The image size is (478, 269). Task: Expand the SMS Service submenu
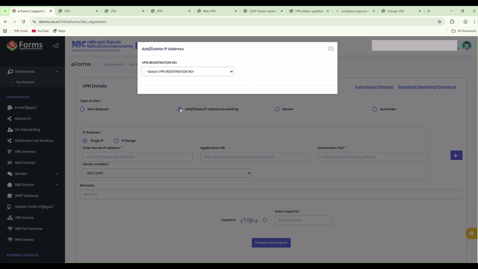coord(24,184)
